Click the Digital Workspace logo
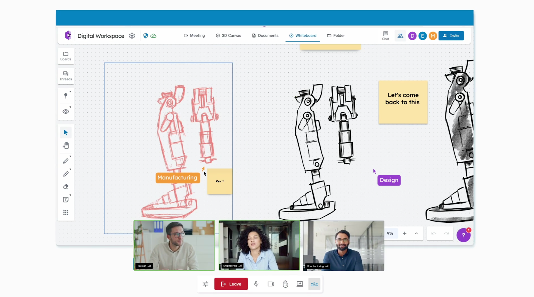The height and width of the screenshot is (297, 534). [x=68, y=35]
